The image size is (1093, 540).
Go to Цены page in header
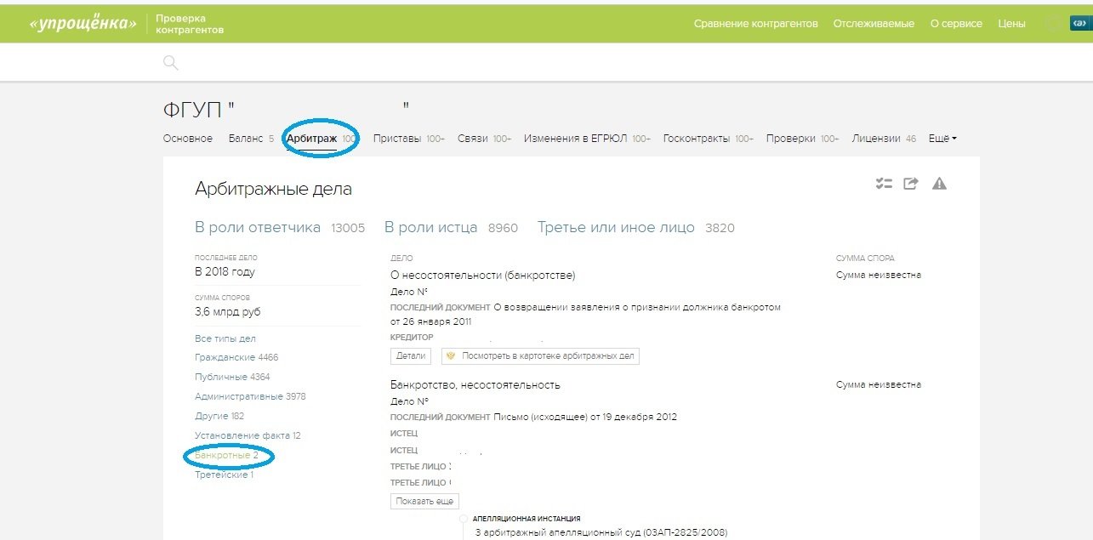click(1011, 24)
